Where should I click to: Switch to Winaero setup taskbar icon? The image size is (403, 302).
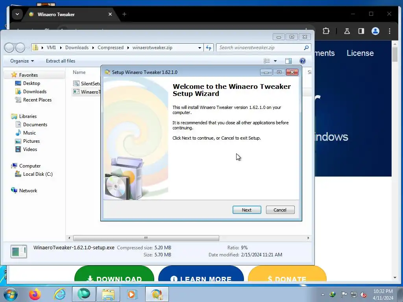(157, 294)
